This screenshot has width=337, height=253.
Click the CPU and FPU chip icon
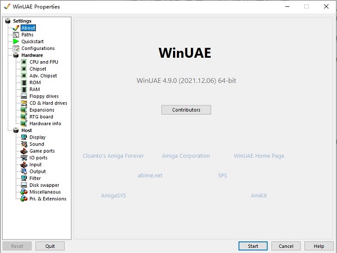[x=24, y=62]
